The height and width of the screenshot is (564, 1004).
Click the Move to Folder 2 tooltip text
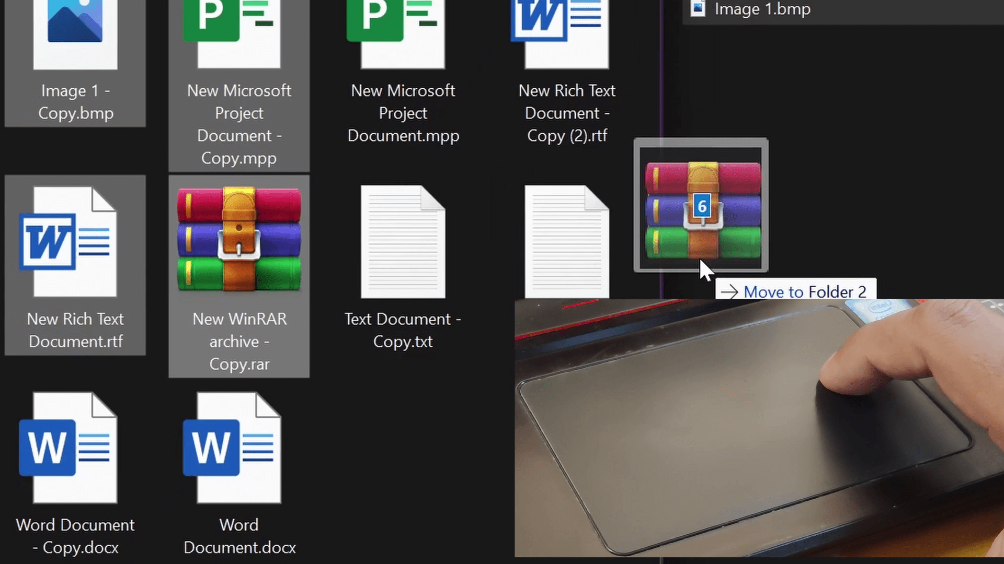point(805,291)
